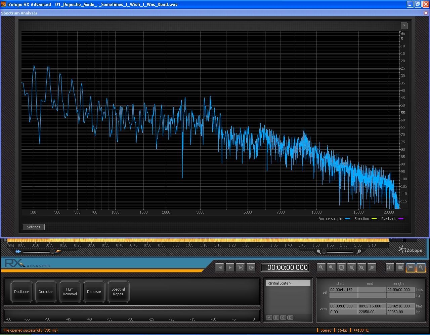Click the sixth zoom magnifier icon

click(372, 267)
